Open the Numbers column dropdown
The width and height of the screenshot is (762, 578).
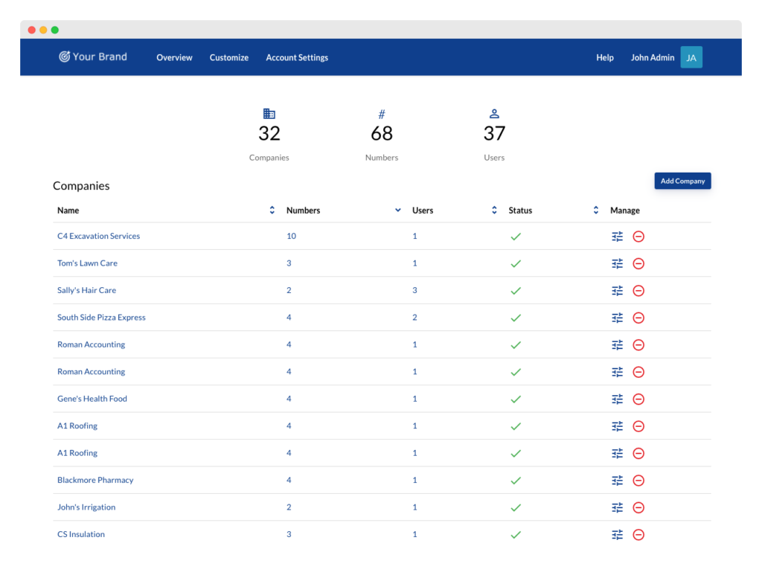click(x=396, y=210)
